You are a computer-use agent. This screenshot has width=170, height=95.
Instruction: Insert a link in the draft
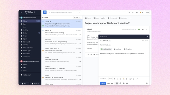tap(137, 79)
